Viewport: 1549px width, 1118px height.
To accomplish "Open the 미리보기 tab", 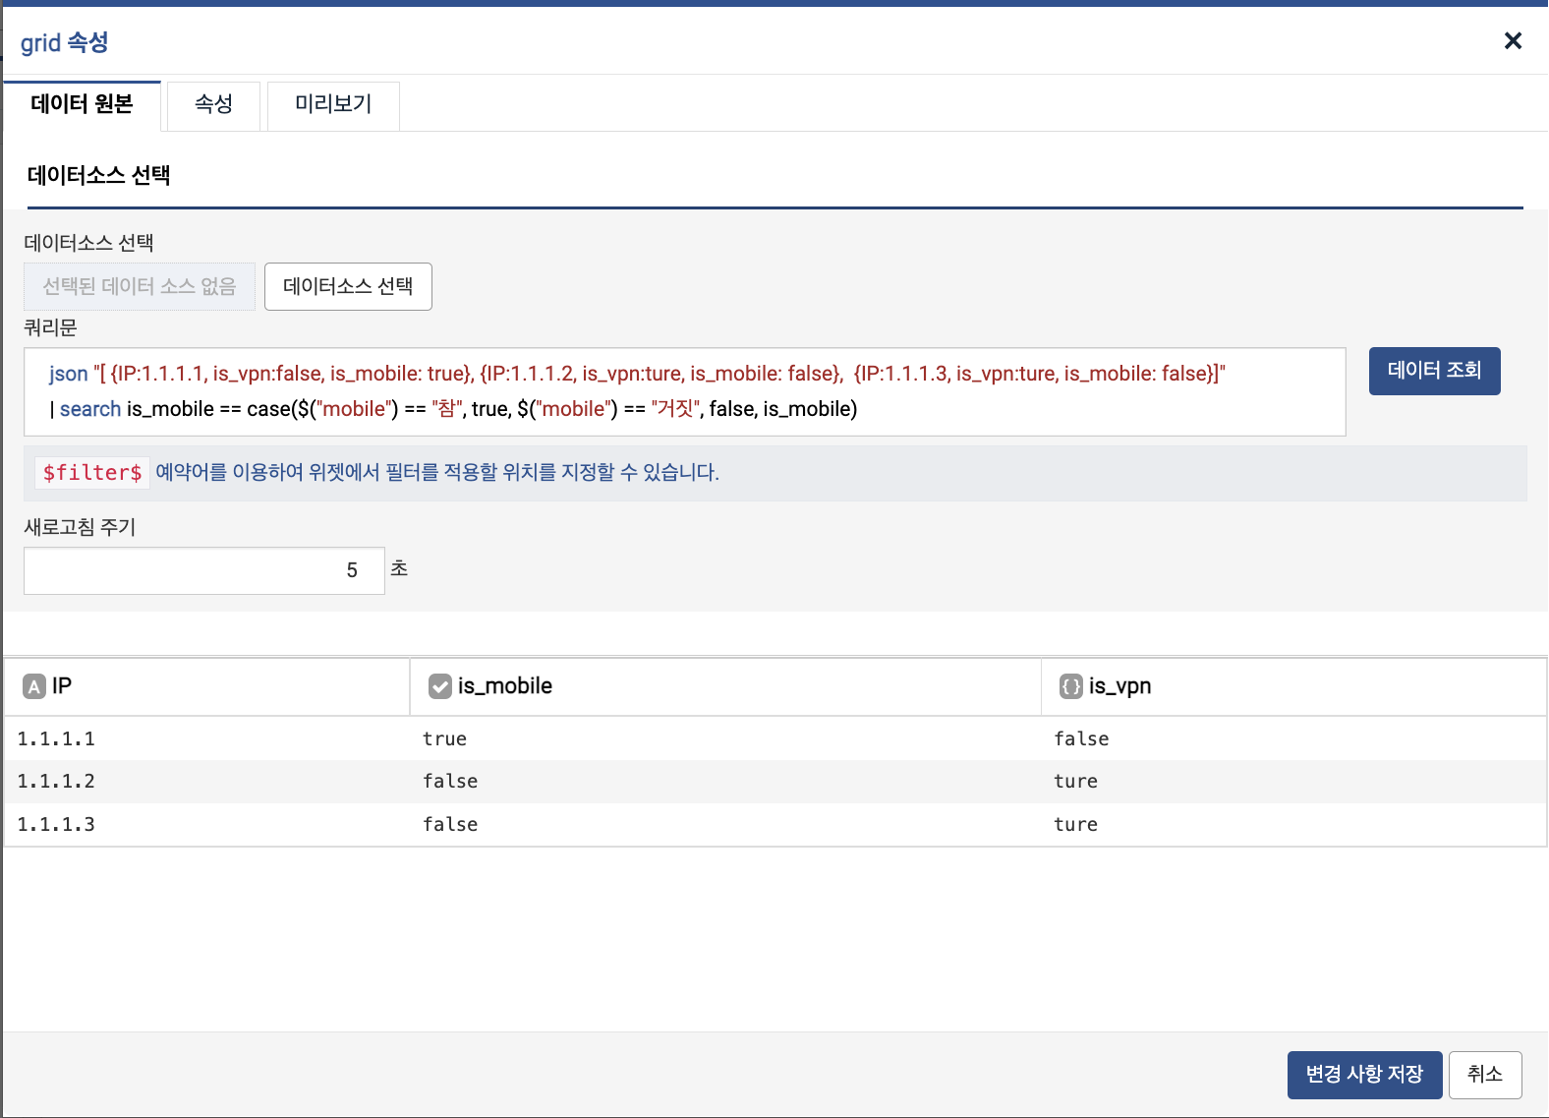I will point(333,104).
